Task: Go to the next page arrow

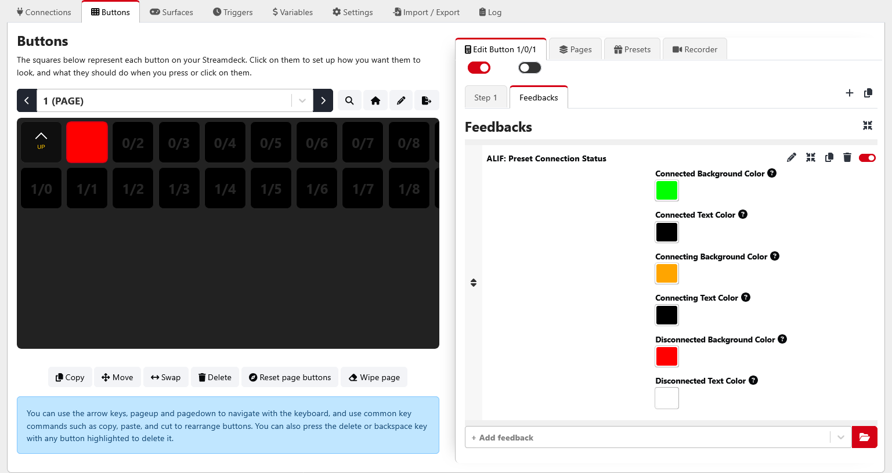Action: click(323, 100)
